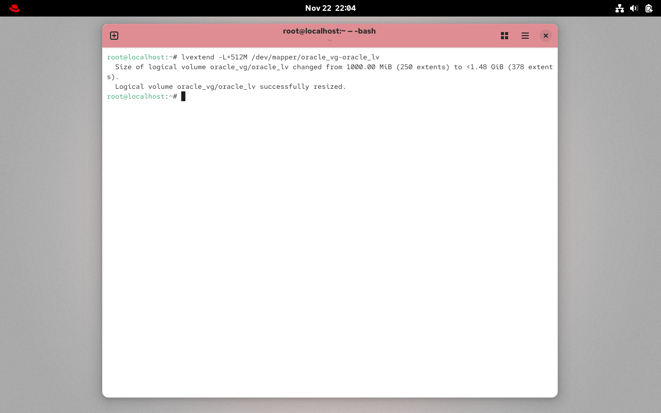The height and width of the screenshot is (413, 661).
Task: Open a new terminal tab
Action: [x=114, y=36]
